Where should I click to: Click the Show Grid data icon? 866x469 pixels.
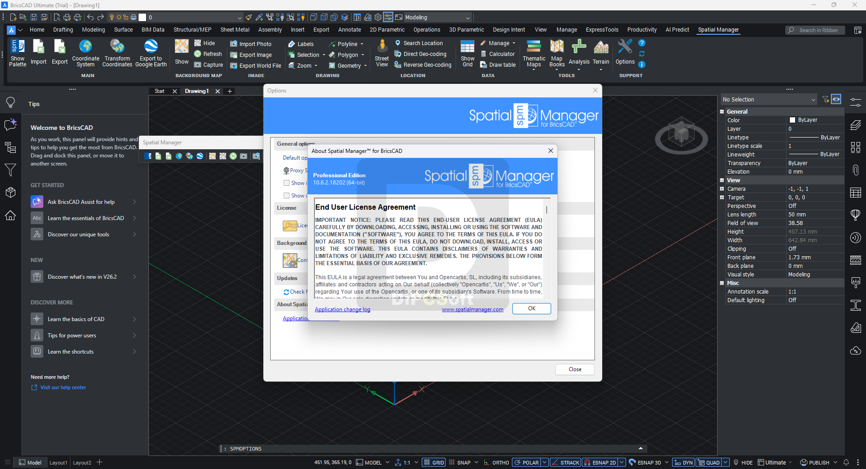pyautogui.click(x=467, y=53)
